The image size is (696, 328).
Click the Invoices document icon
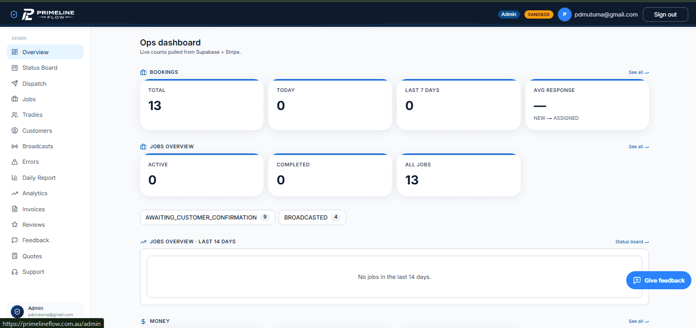[14, 209]
